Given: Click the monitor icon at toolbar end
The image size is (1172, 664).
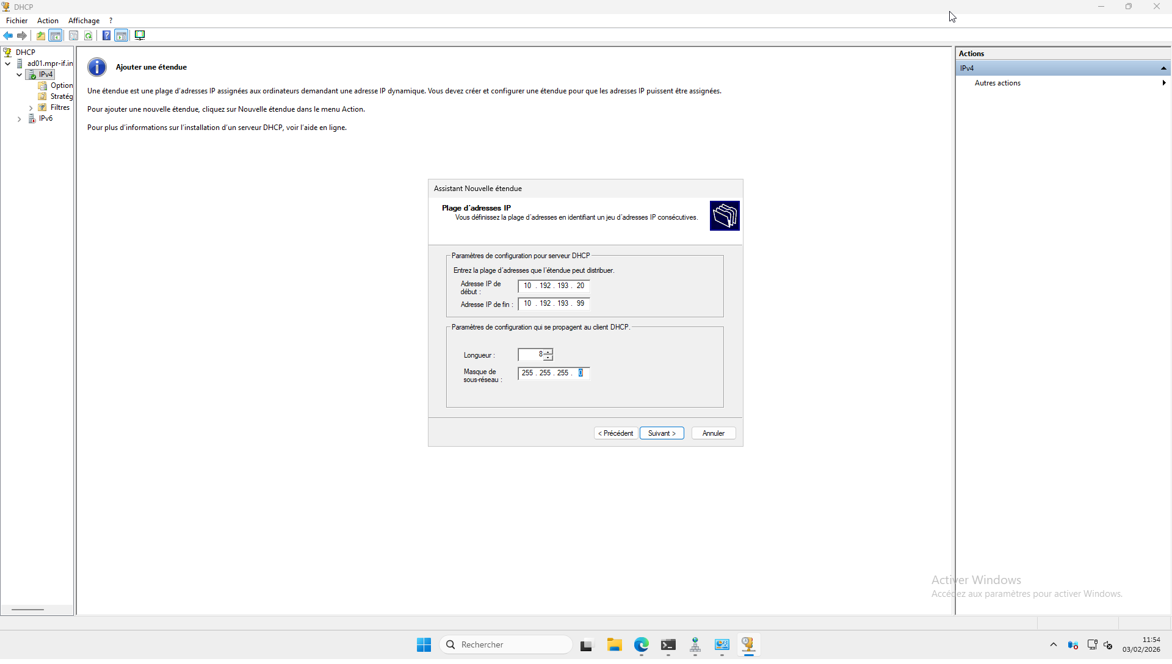Looking at the screenshot, I should point(140,35).
